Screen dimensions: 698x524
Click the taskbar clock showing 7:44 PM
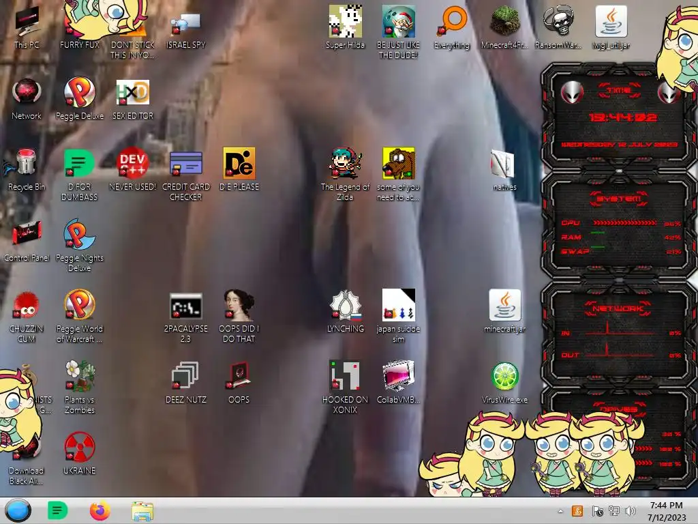[666, 511]
